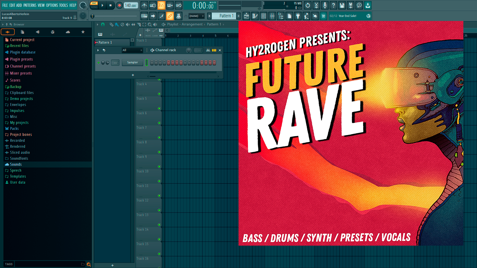Click the graph editor icon in Channel rack
Image resolution: width=477 pixels, height=268 pixels.
click(208, 50)
